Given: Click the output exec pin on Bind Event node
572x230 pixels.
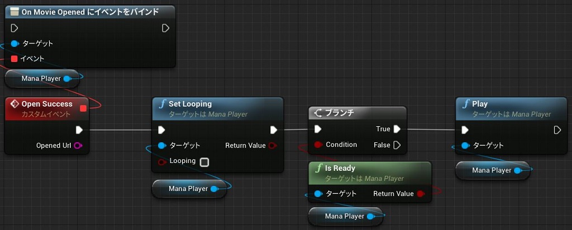Looking at the screenshot, I should [x=165, y=28].
